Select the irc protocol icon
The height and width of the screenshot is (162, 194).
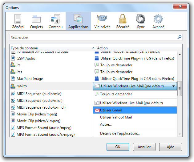pyautogui.click(x=13, y=65)
